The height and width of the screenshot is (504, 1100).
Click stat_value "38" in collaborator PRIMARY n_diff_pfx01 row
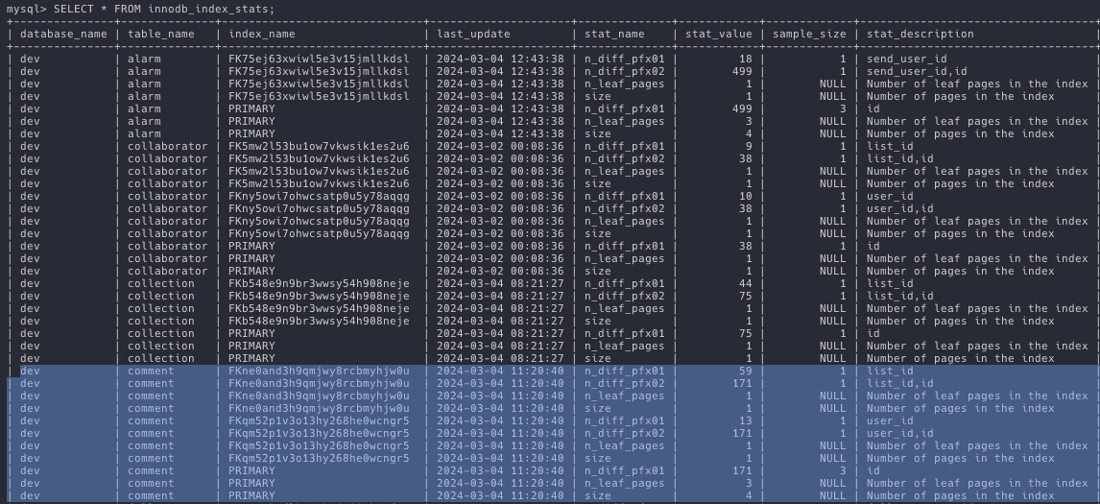point(745,246)
